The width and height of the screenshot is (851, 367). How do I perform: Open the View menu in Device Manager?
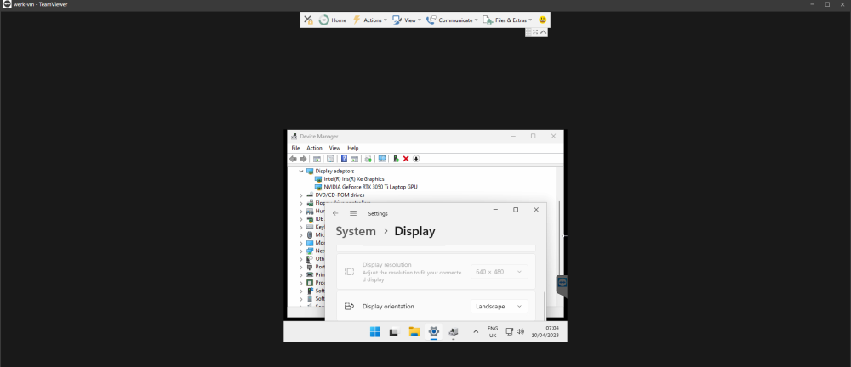click(x=334, y=148)
